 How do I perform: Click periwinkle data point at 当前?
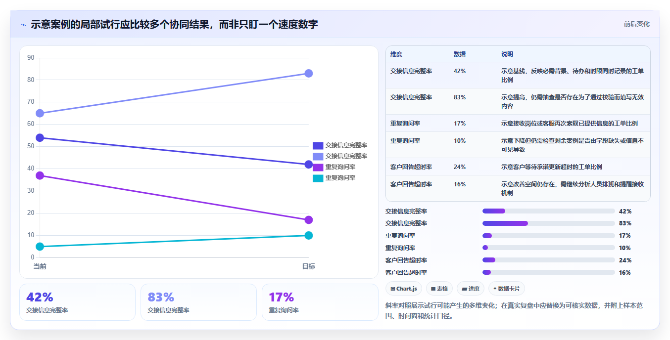click(x=40, y=113)
